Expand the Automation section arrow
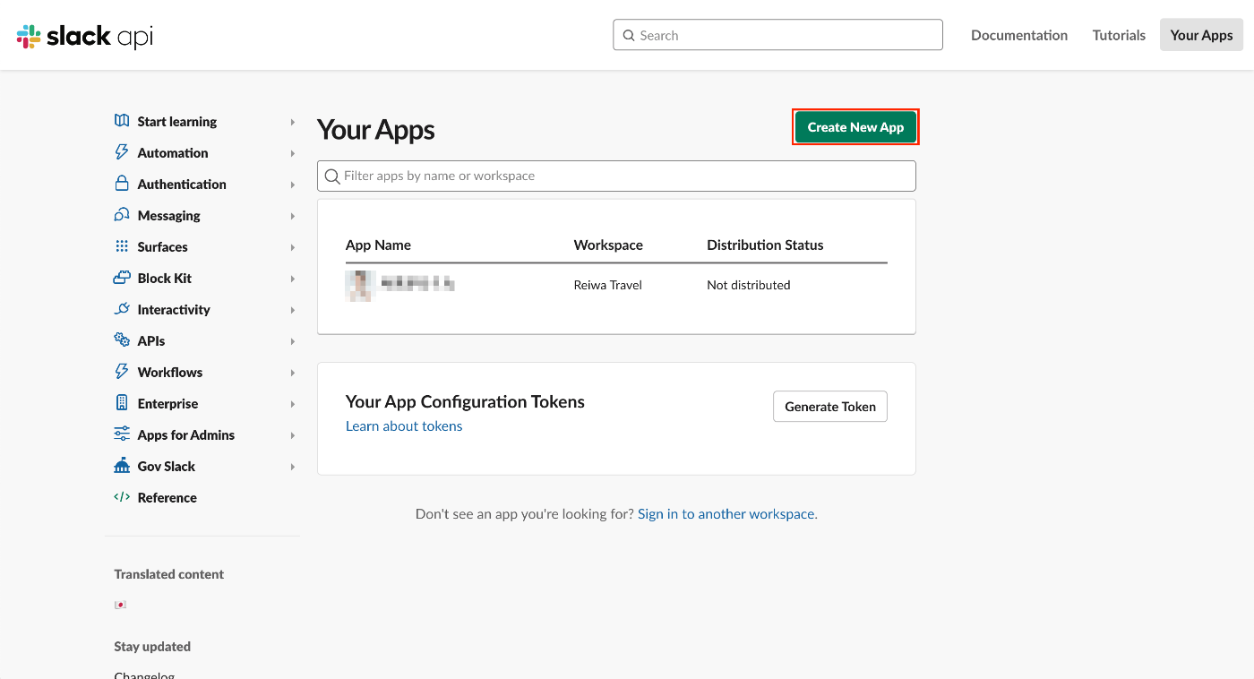The width and height of the screenshot is (1254, 679). click(293, 153)
